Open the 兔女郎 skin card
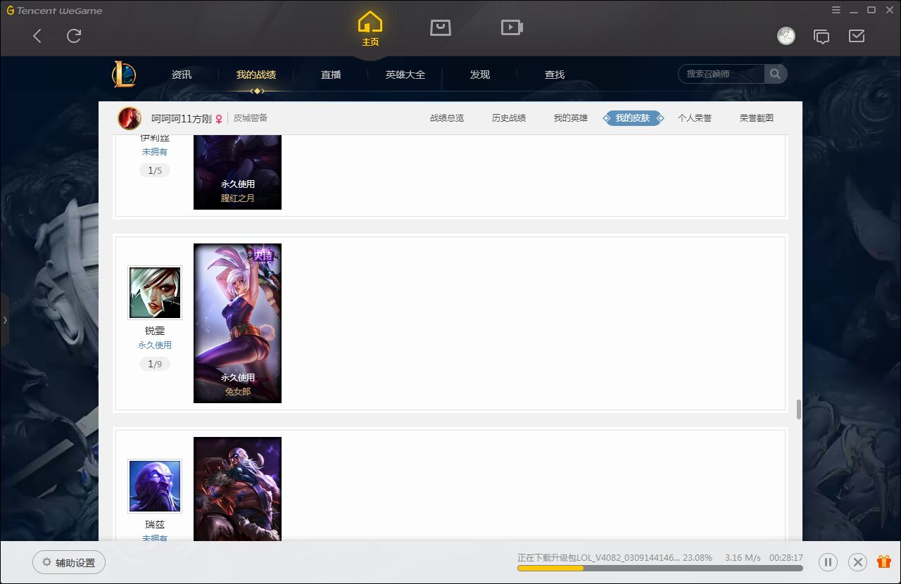The width and height of the screenshot is (901, 584). pyautogui.click(x=238, y=324)
